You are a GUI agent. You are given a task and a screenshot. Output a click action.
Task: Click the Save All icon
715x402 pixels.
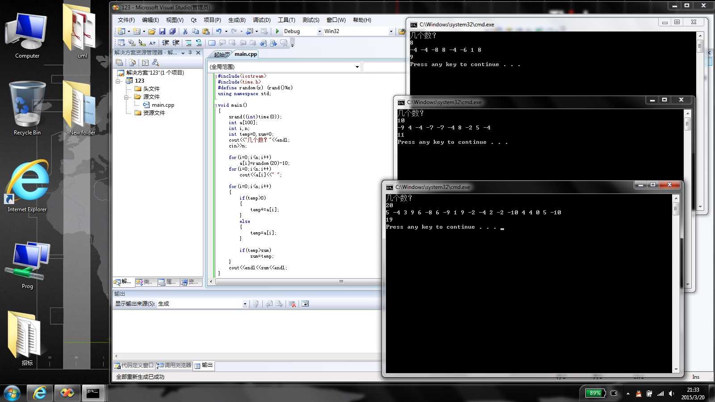pos(172,31)
